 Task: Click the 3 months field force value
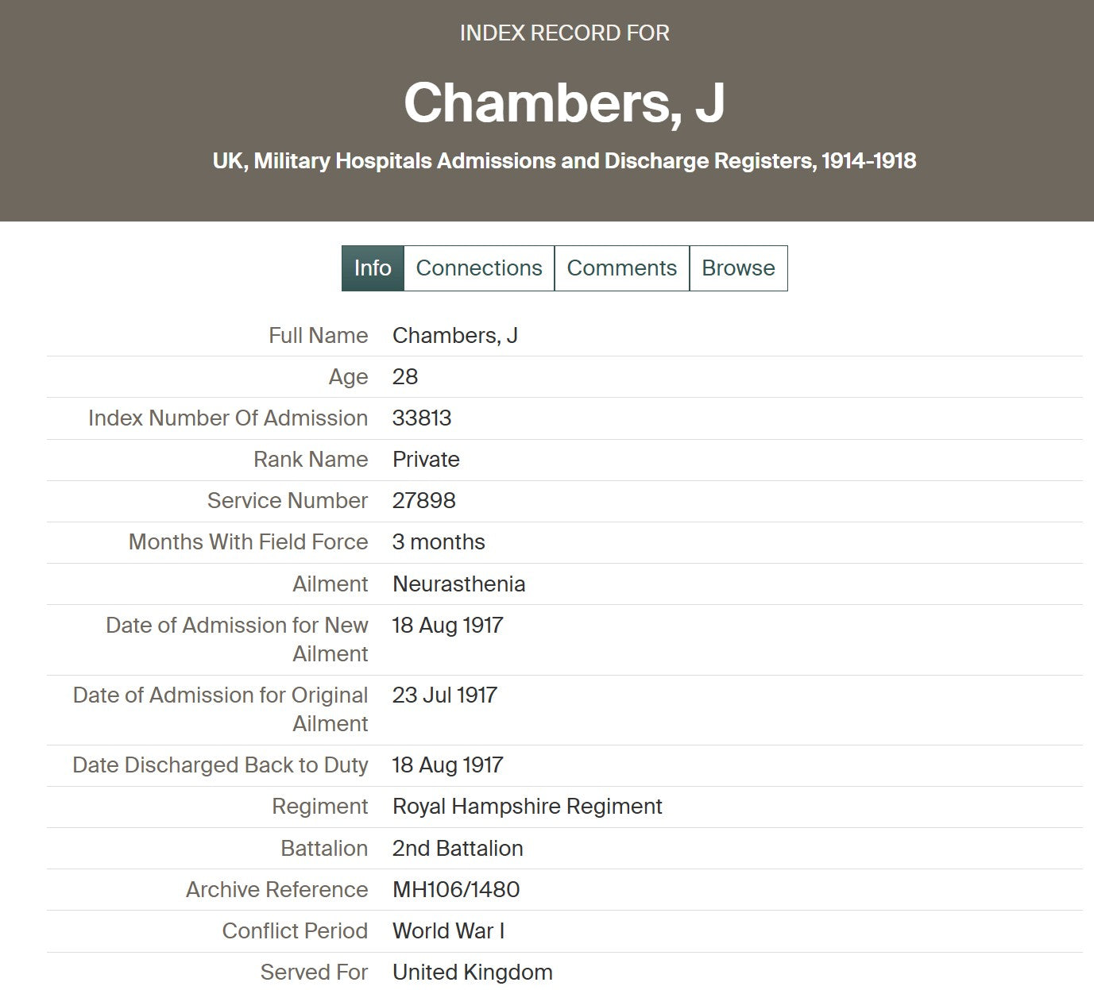coord(439,542)
